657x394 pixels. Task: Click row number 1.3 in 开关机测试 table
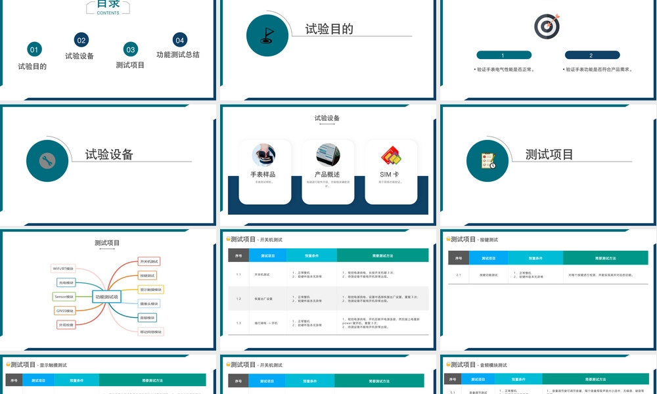[x=238, y=323]
